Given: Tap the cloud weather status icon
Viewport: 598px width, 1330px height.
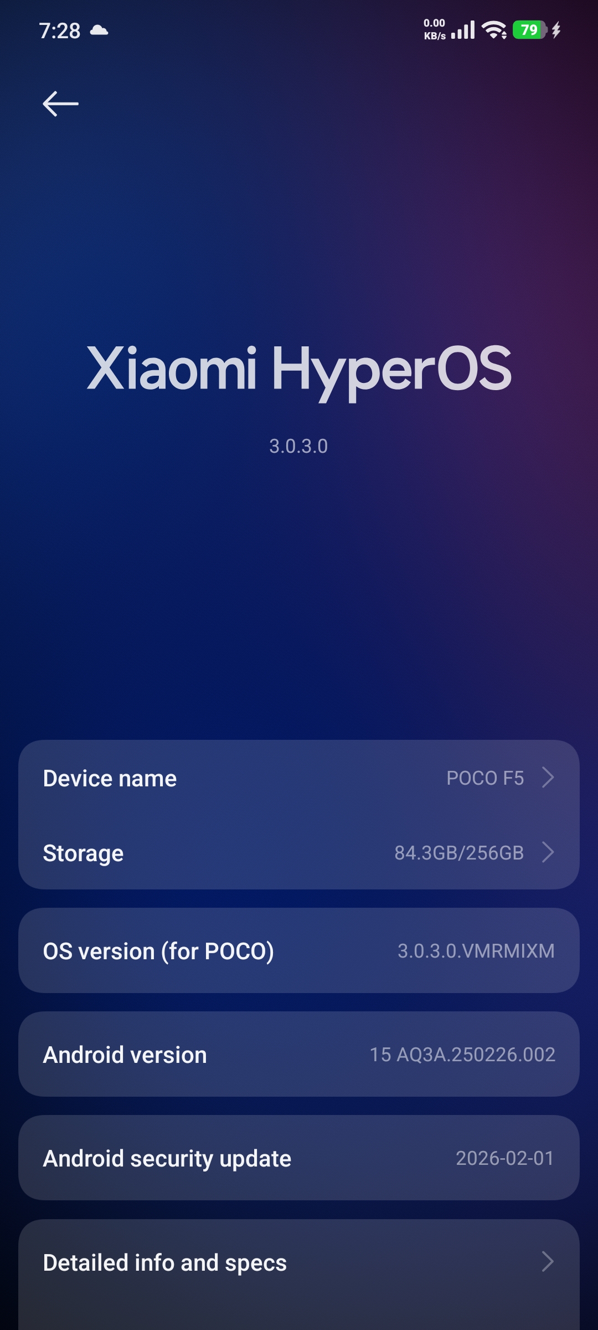Looking at the screenshot, I should pos(99,30).
